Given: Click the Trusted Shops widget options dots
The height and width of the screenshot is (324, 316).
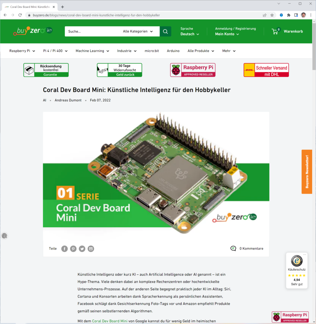Looking at the screenshot, I should coord(305,255).
